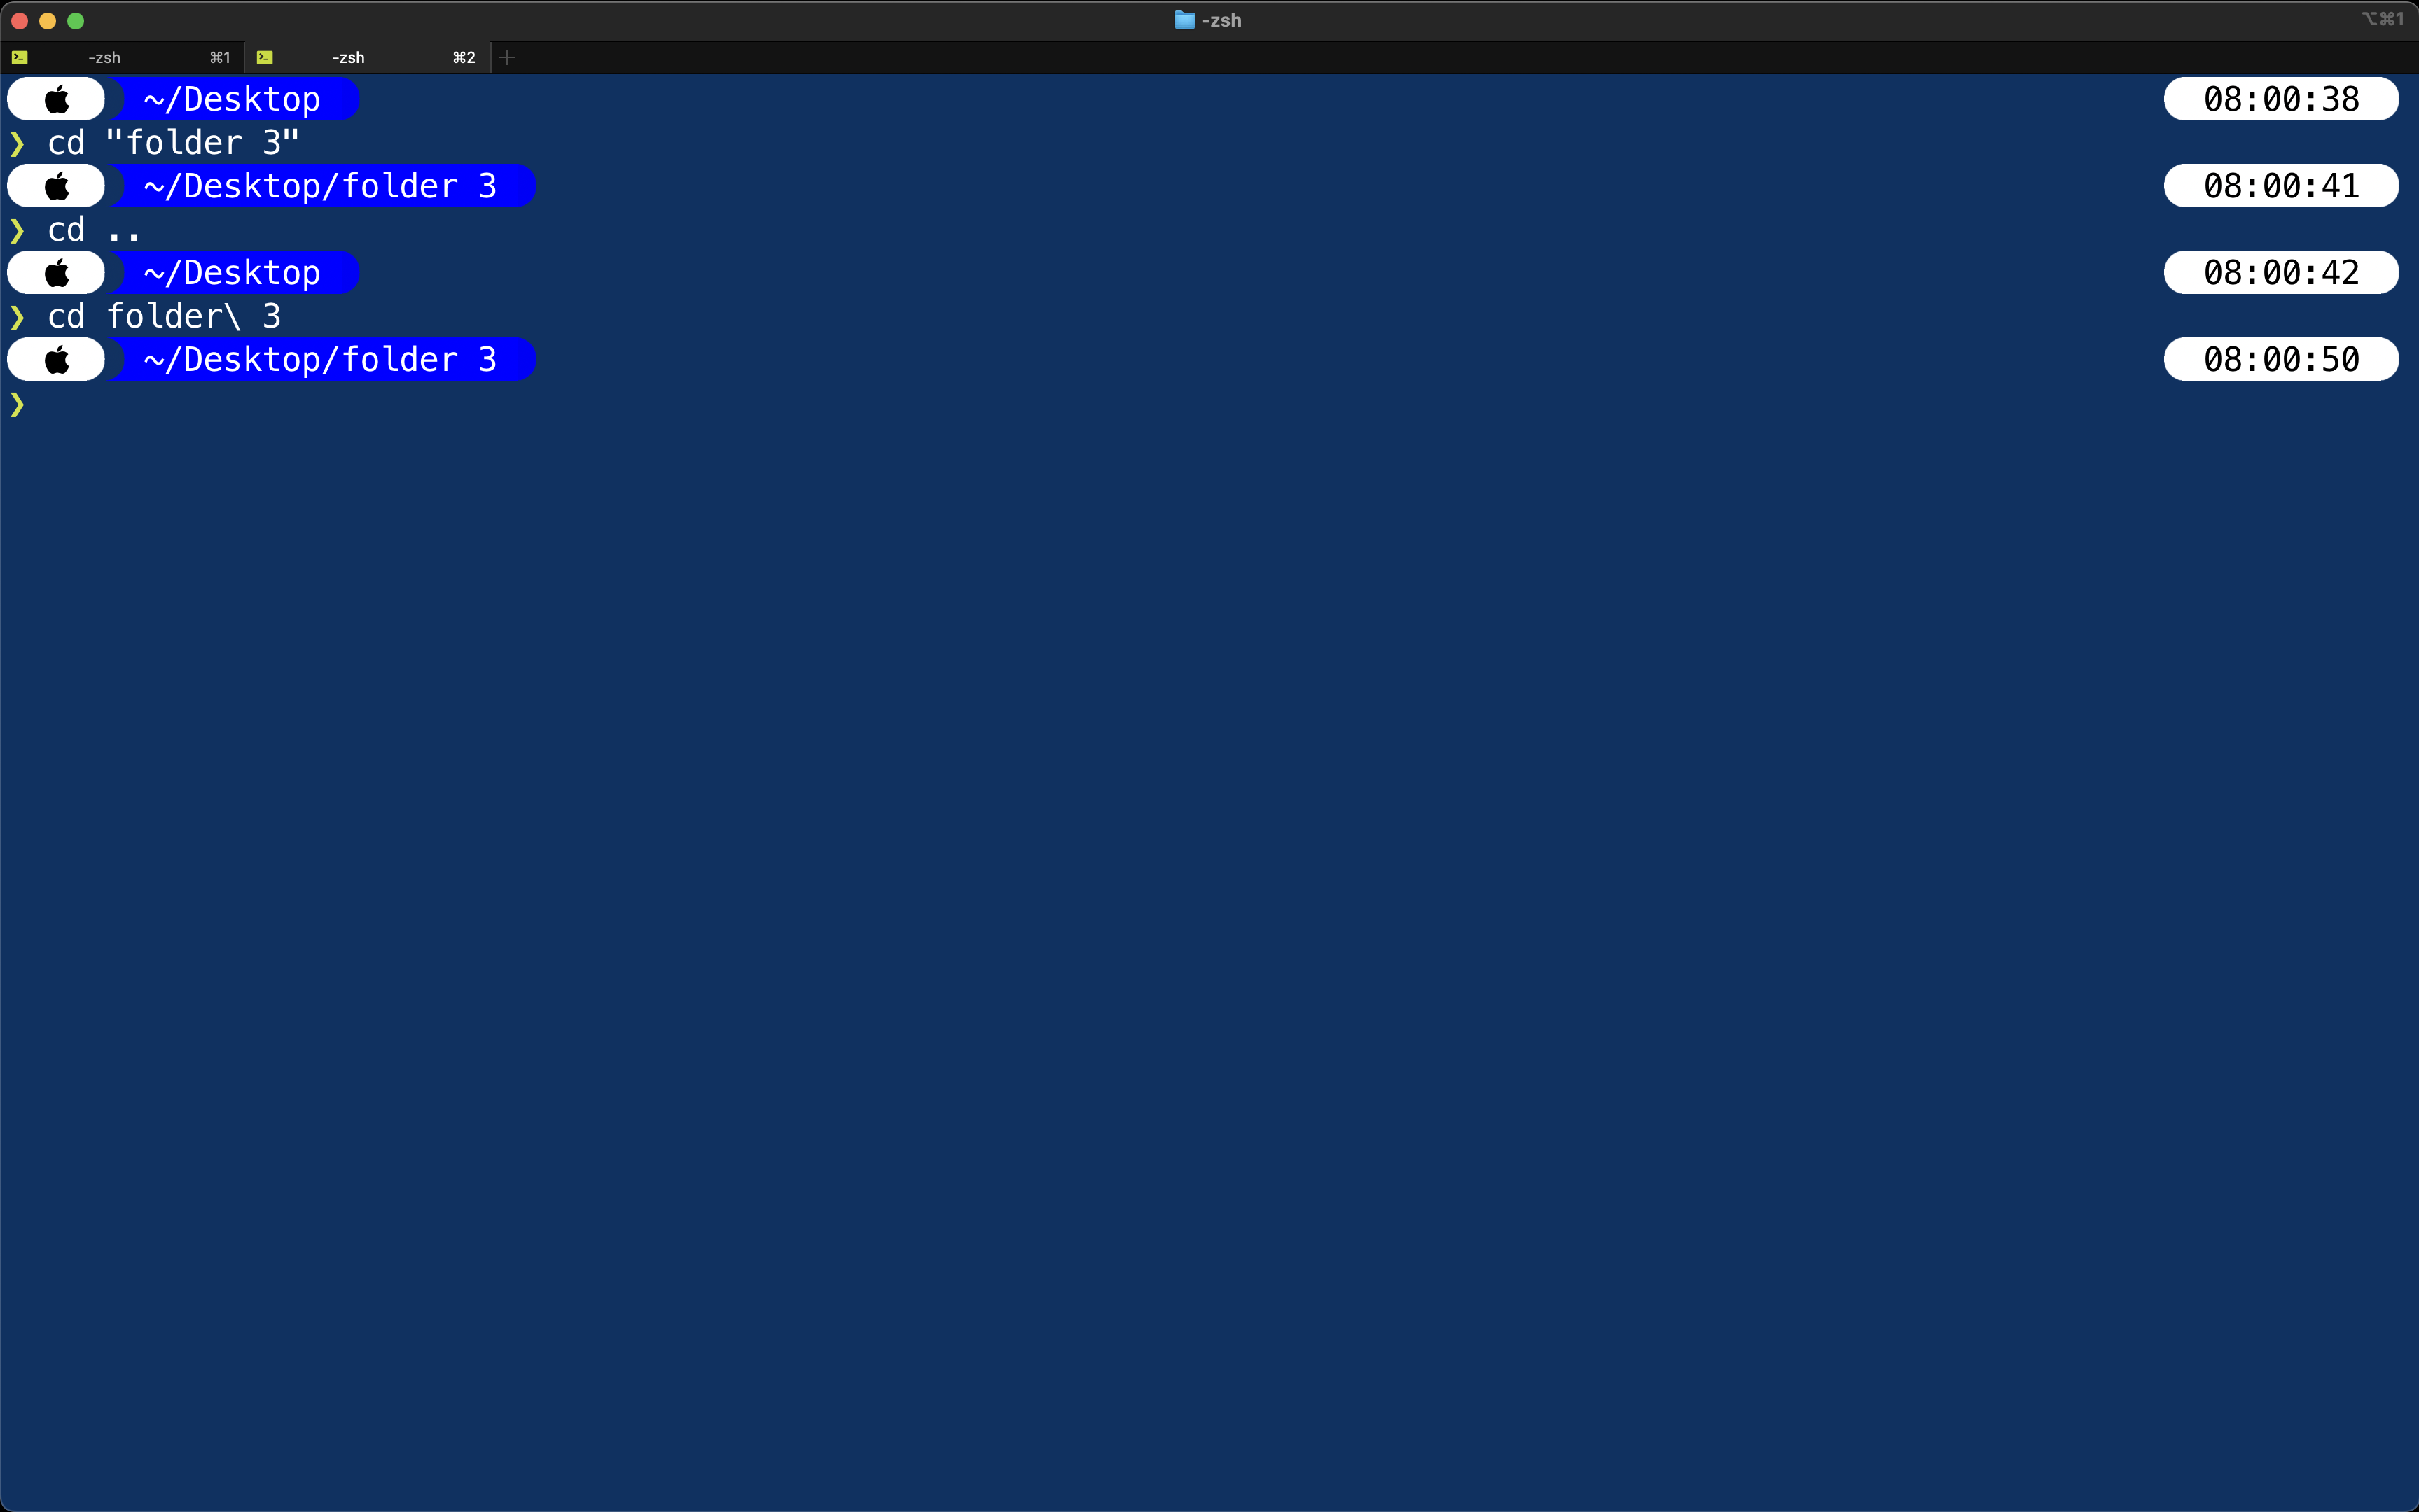Switch to the first -zsh tab
Viewport: 2419px width, 1512px height.
point(122,57)
